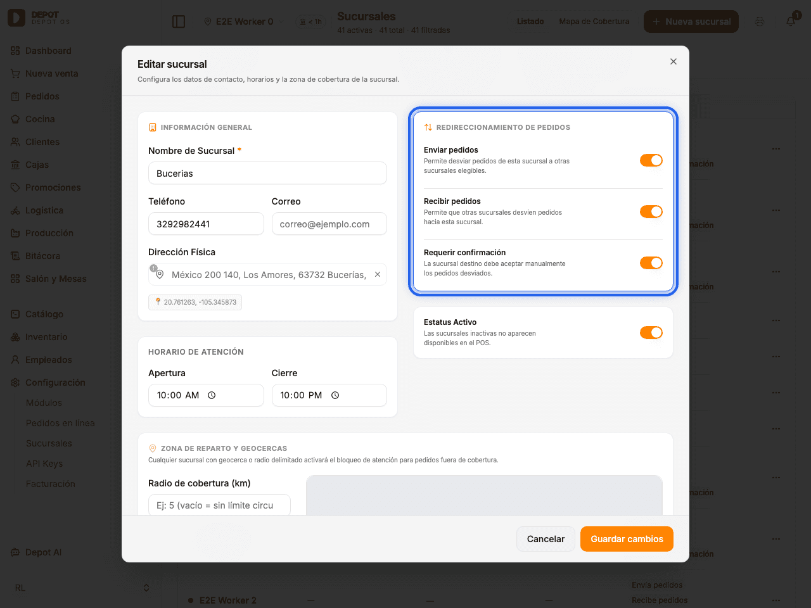
Task: Click the Catálogo sidebar icon
Action: tap(15, 314)
